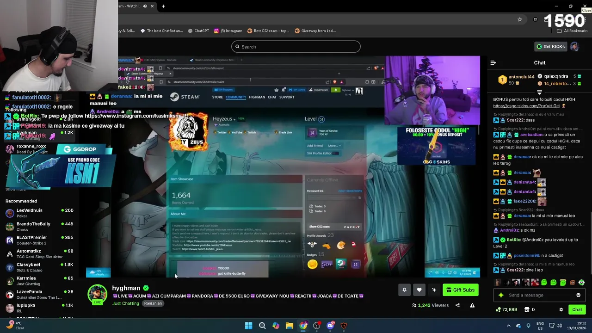Open the Instagram bookmark
The width and height of the screenshot is (592, 333).
[x=228, y=31]
